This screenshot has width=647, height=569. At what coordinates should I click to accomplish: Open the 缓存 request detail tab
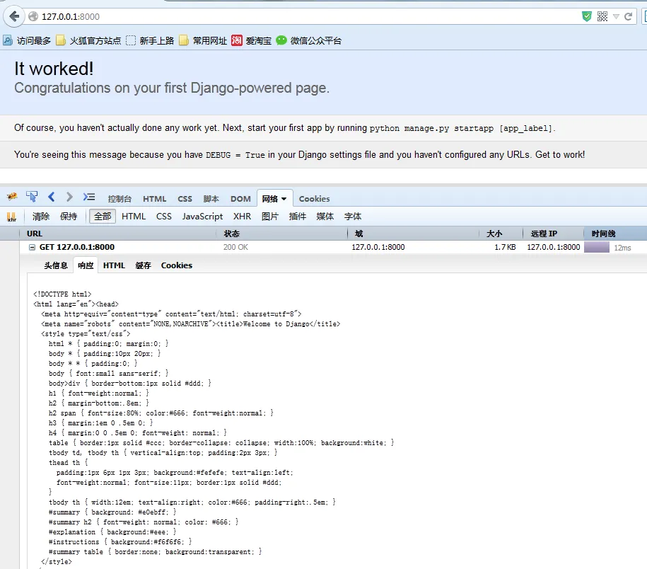point(143,265)
